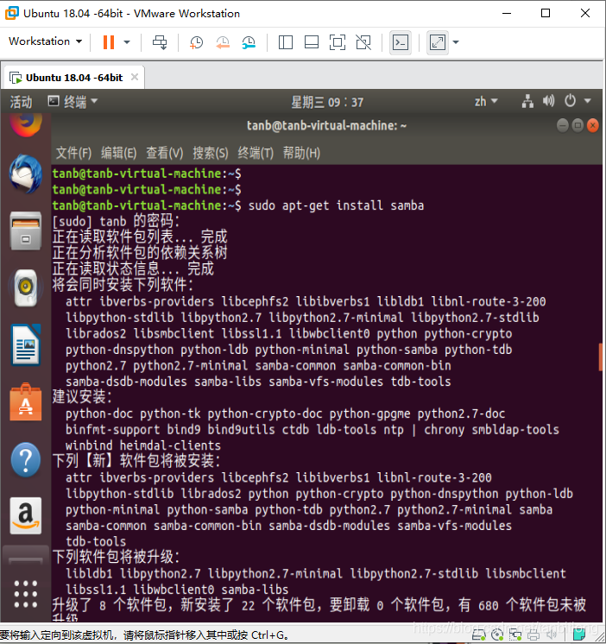This screenshot has height=644, width=606.
Task: Close the Ubuntu 18.04 -64bit tab
Action: (135, 77)
